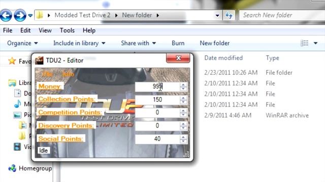Click the New folder toolbar button
Screen dimensions: 325x182
pyautogui.click(x=214, y=43)
